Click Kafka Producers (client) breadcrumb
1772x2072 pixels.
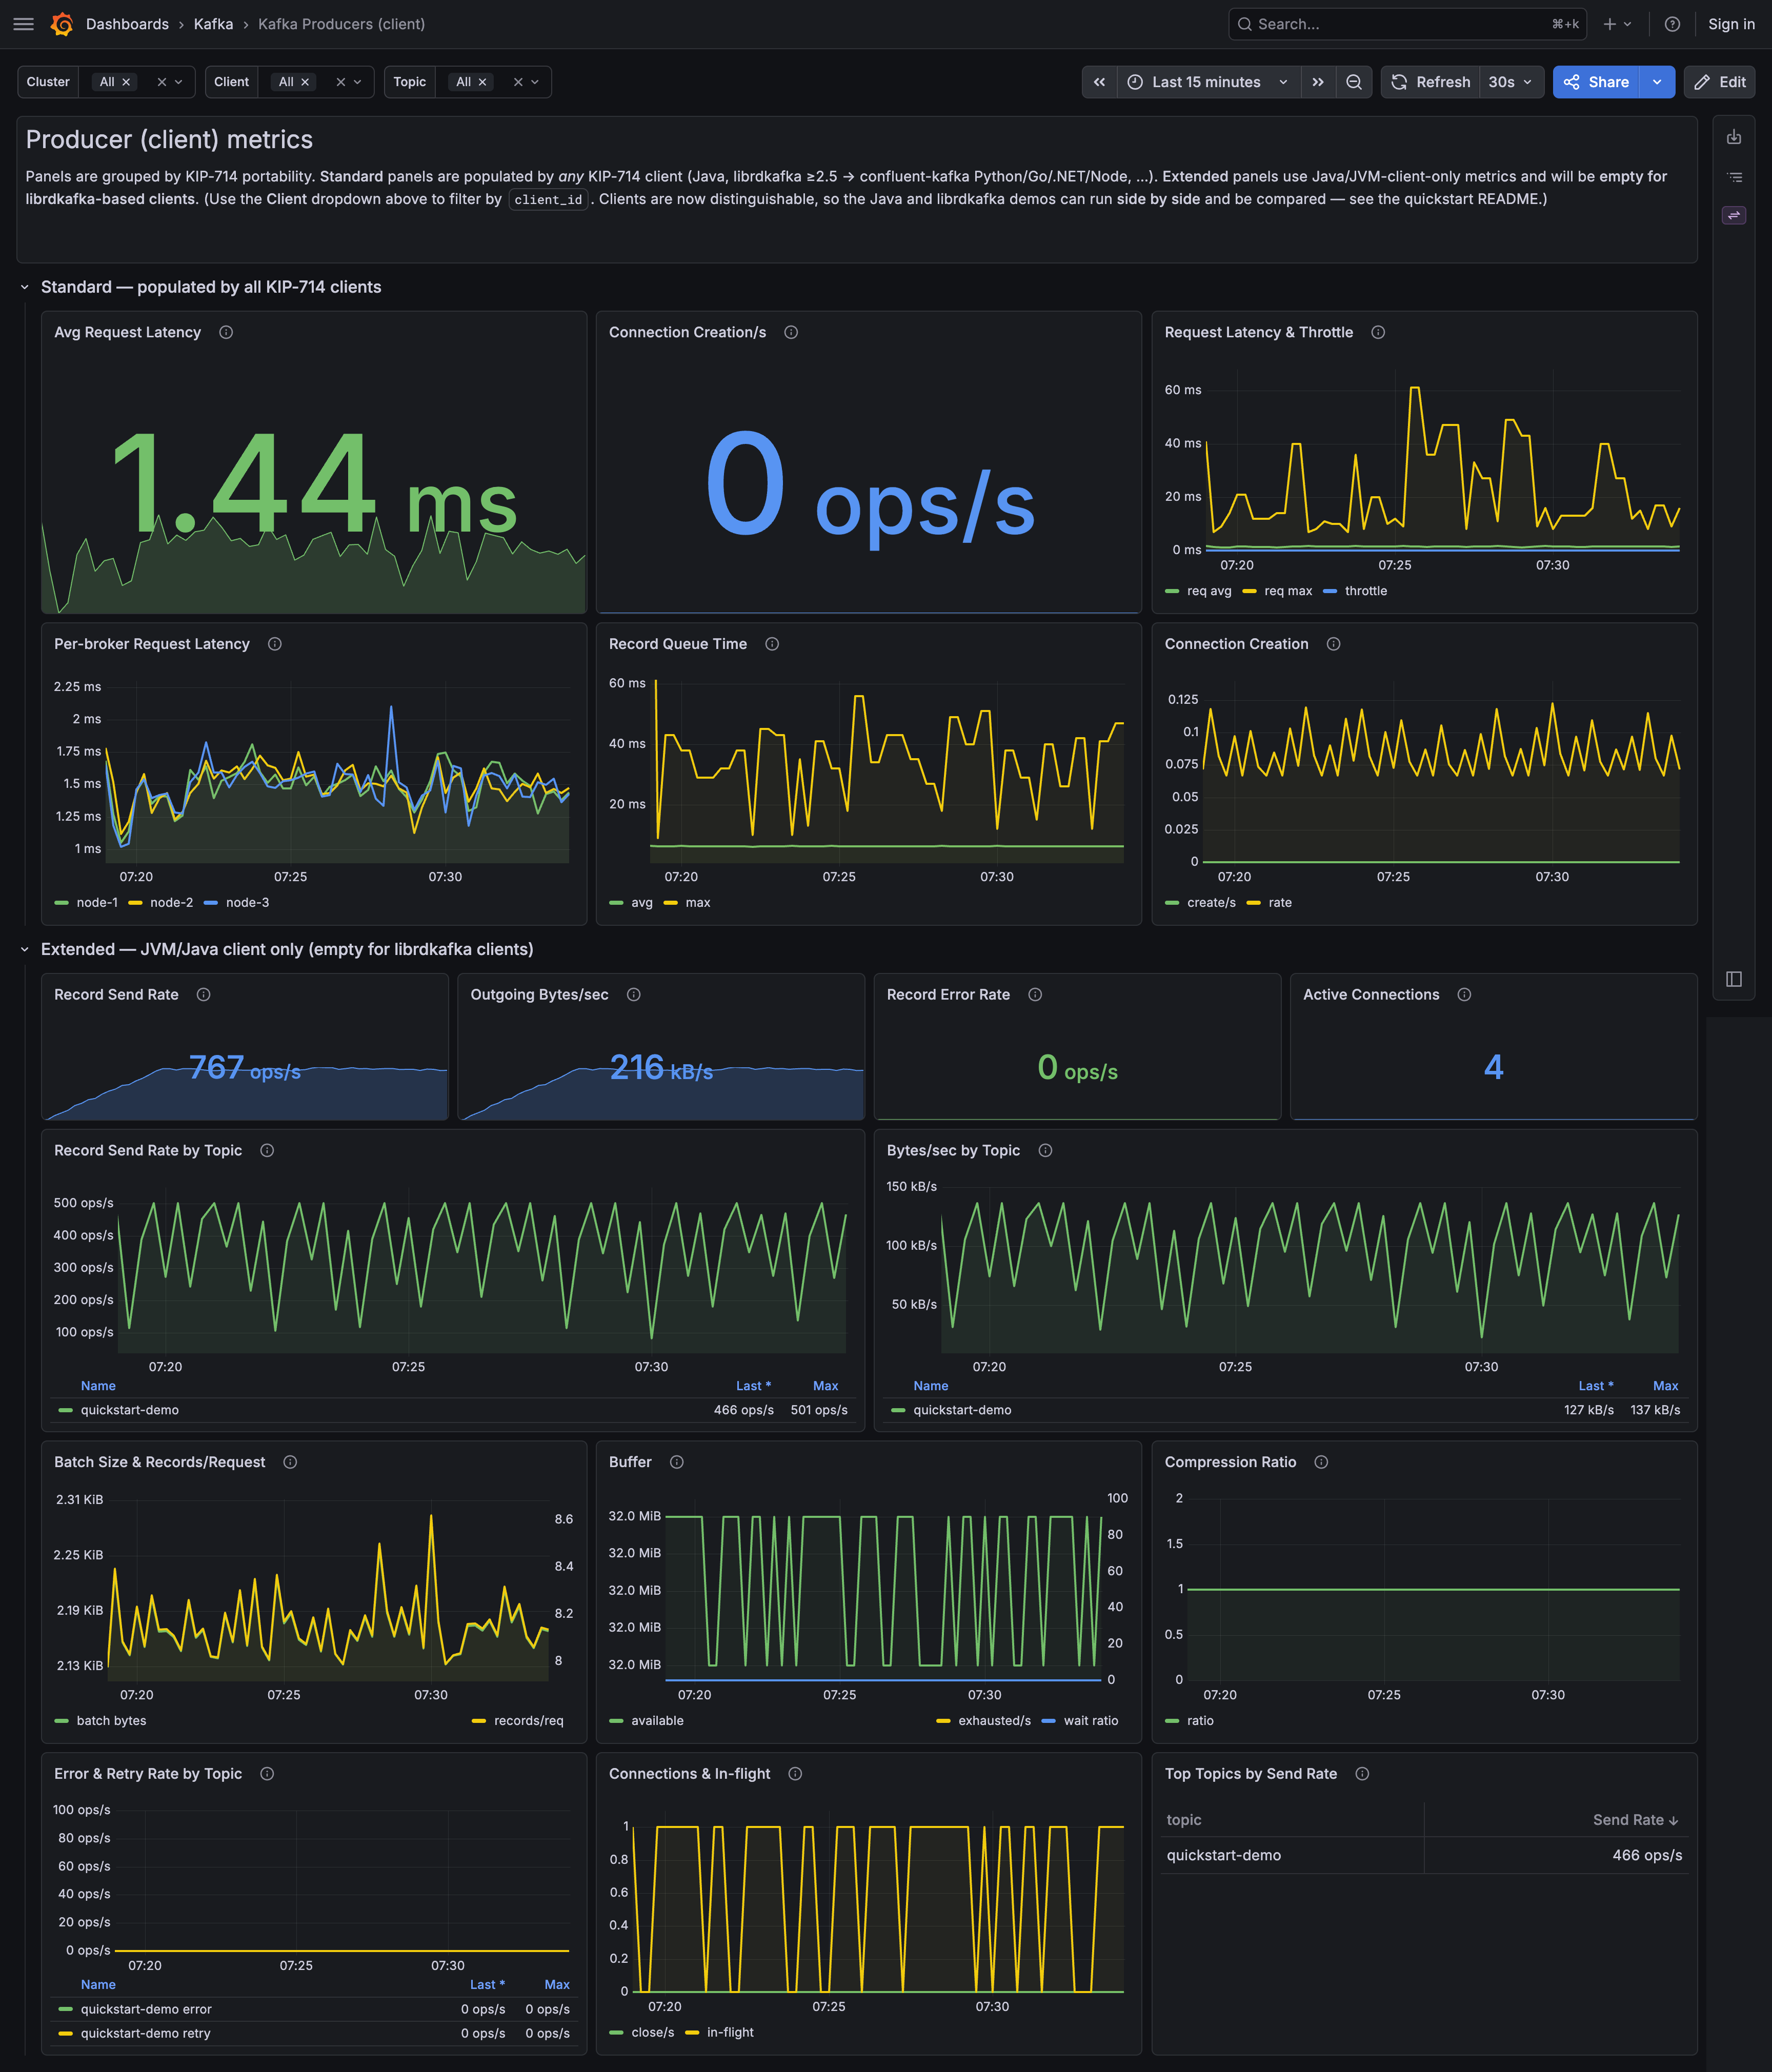click(341, 24)
